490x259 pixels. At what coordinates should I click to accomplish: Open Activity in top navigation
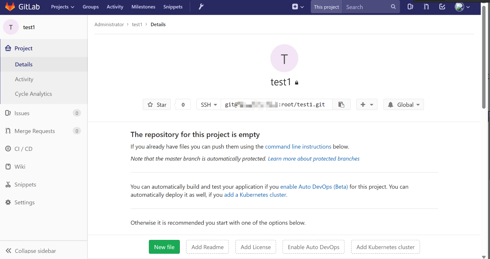coord(115,7)
